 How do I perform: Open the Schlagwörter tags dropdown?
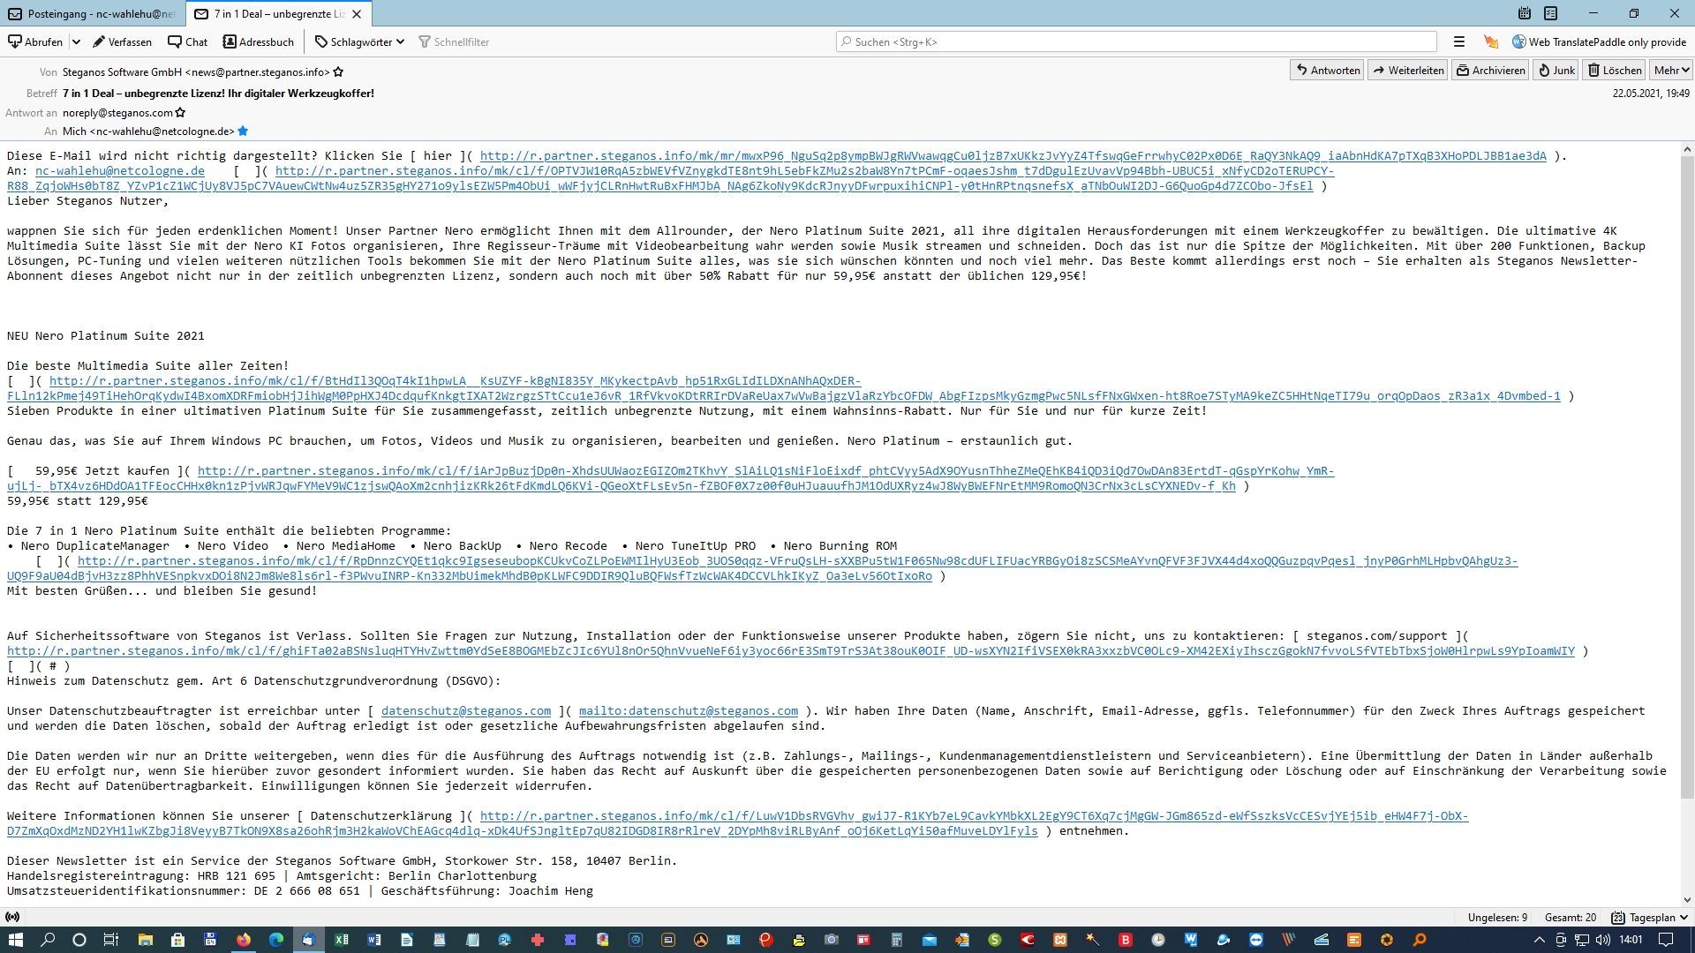[359, 41]
